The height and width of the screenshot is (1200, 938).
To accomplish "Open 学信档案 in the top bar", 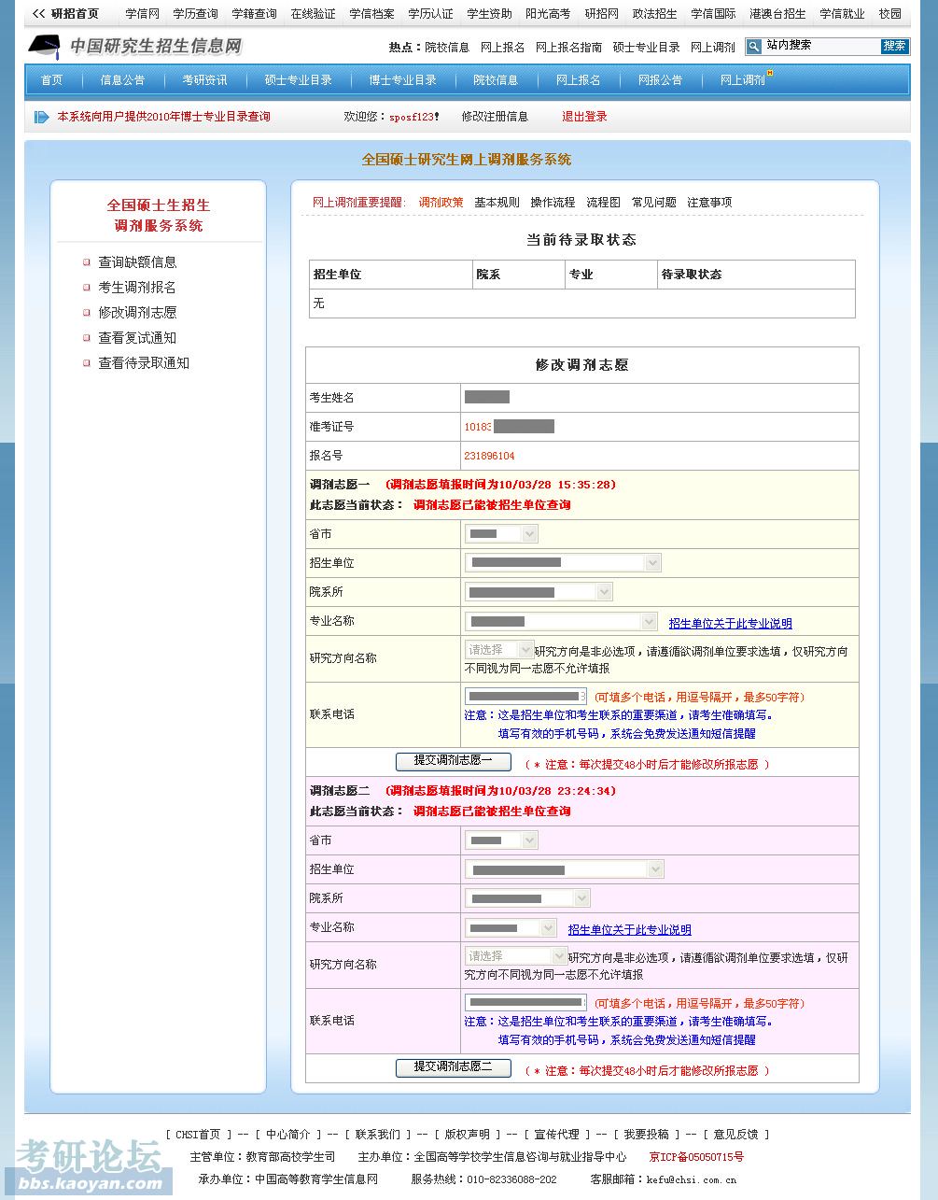I will pyautogui.click(x=371, y=14).
